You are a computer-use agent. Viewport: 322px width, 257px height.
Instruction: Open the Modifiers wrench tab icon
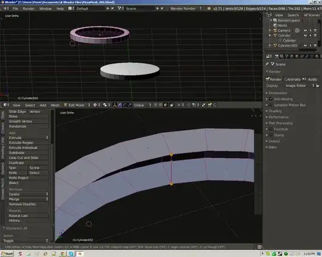point(307,56)
